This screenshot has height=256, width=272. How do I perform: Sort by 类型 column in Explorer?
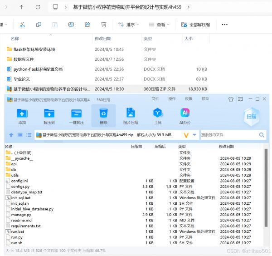tap(148, 39)
